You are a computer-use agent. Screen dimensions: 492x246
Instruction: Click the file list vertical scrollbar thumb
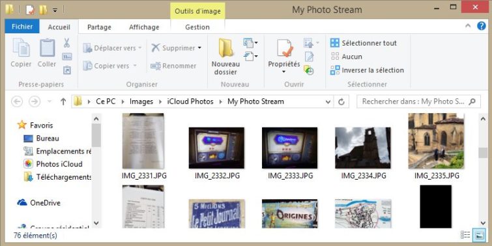pyautogui.click(x=483, y=153)
